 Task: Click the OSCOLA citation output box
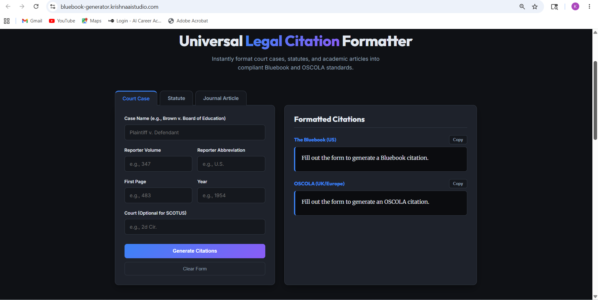coord(380,203)
